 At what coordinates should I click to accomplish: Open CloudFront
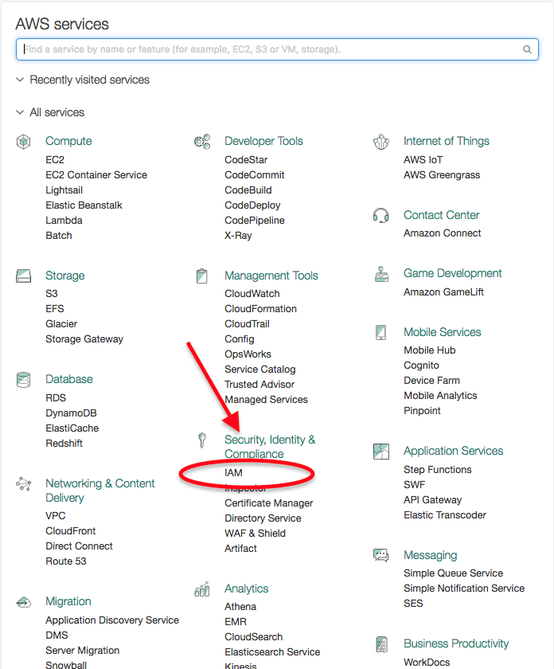pos(71,531)
